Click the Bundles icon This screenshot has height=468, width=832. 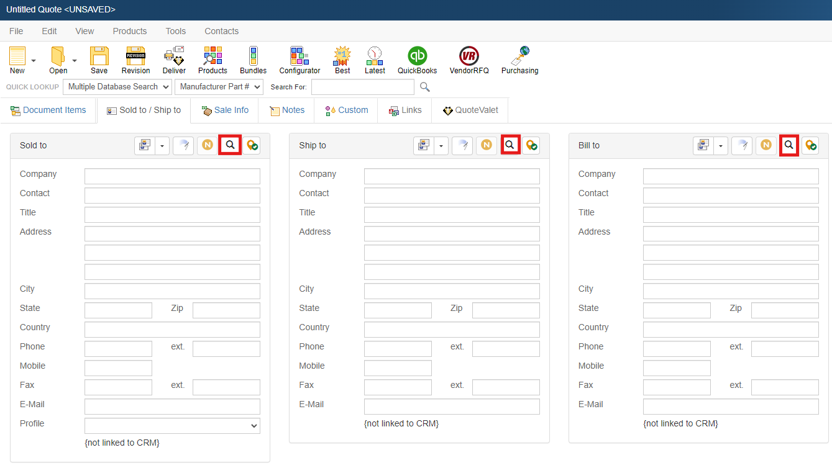coord(253,60)
